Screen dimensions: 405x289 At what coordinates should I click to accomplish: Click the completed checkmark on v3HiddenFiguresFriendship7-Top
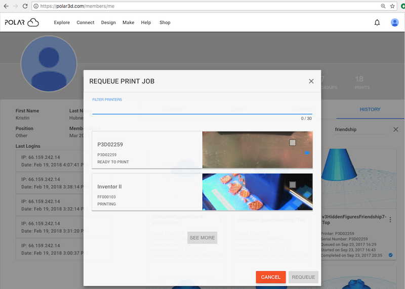390,255
